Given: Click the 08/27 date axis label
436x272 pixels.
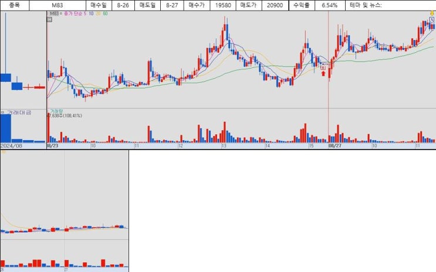Looking at the screenshot, I should (x=335, y=145).
